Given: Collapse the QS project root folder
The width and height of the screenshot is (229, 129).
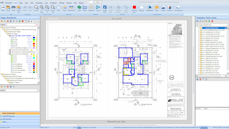Looking at the screenshot, I should (1, 28).
